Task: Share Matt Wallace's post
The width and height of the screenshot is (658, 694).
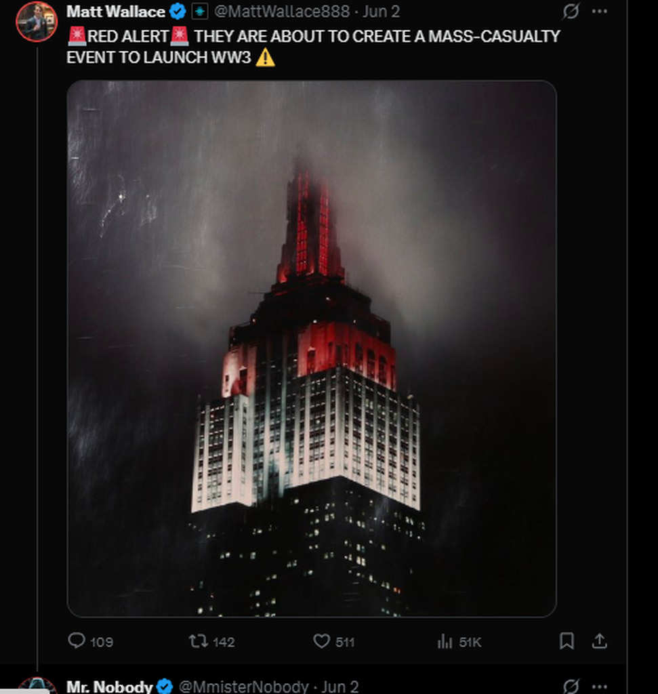Action: [599, 640]
